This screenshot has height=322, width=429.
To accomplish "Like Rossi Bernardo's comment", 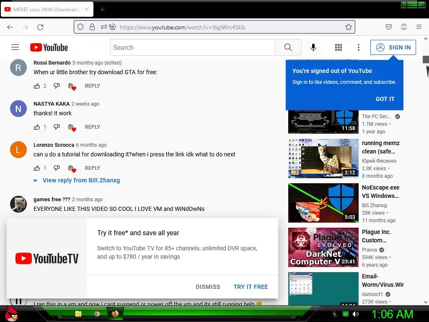I will tap(37, 86).
